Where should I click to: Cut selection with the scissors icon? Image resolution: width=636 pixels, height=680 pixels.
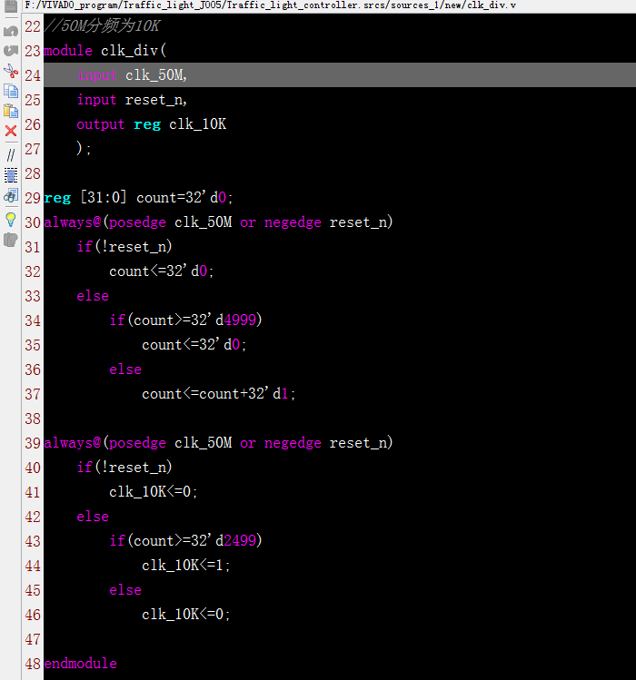click(11, 71)
